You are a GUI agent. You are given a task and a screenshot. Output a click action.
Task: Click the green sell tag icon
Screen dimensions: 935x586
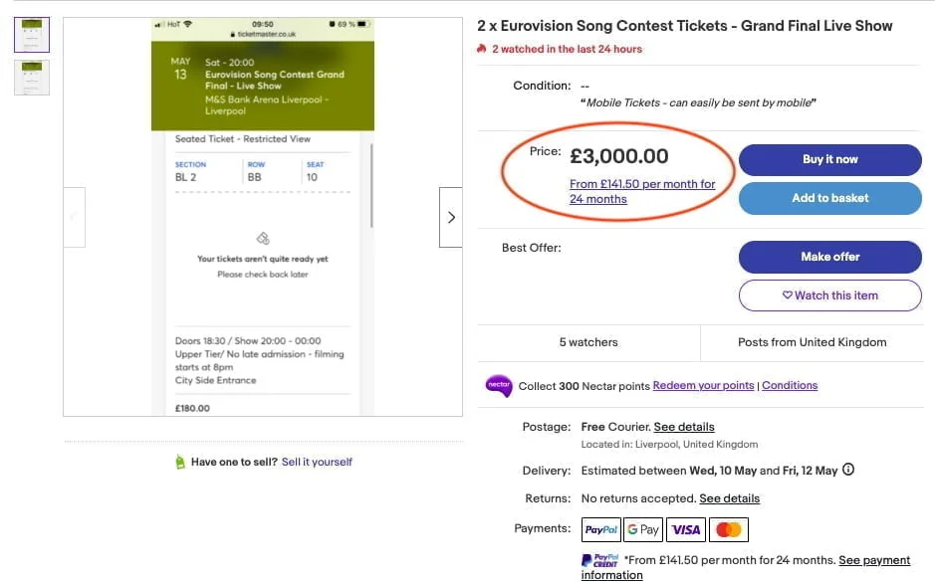coord(180,462)
